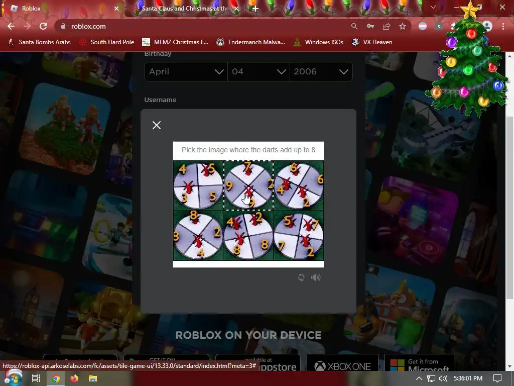View site information lock icon
This screenshot has width=514, height=386.
click(x=63, y=26)
